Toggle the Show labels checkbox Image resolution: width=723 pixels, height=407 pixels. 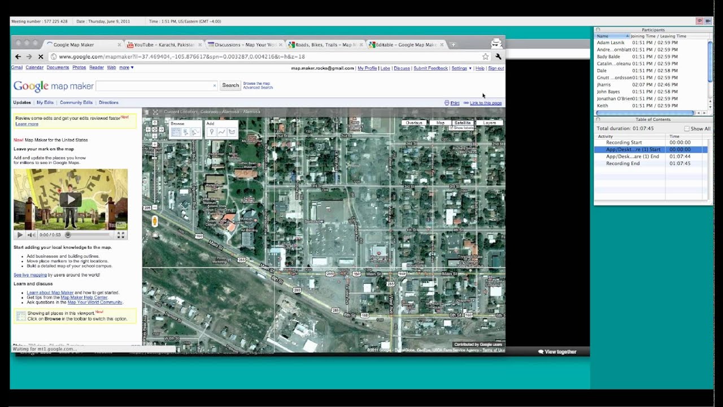tap(451, 128)
